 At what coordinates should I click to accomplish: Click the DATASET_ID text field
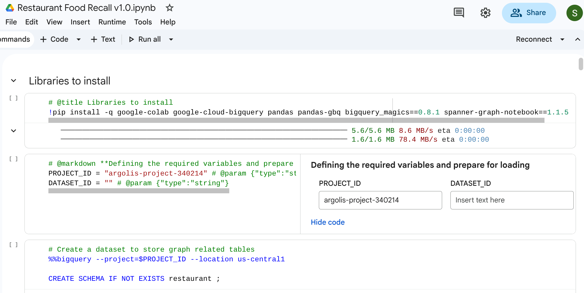click(511, 200)
